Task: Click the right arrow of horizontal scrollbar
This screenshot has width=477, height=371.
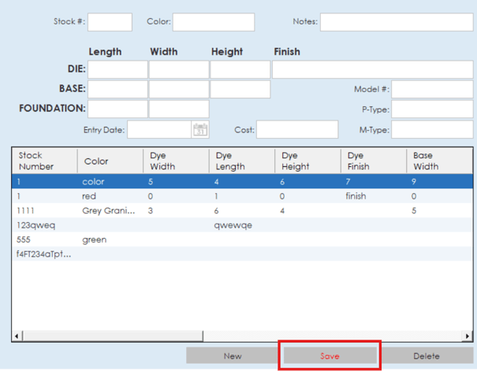Action: (468, 336)
